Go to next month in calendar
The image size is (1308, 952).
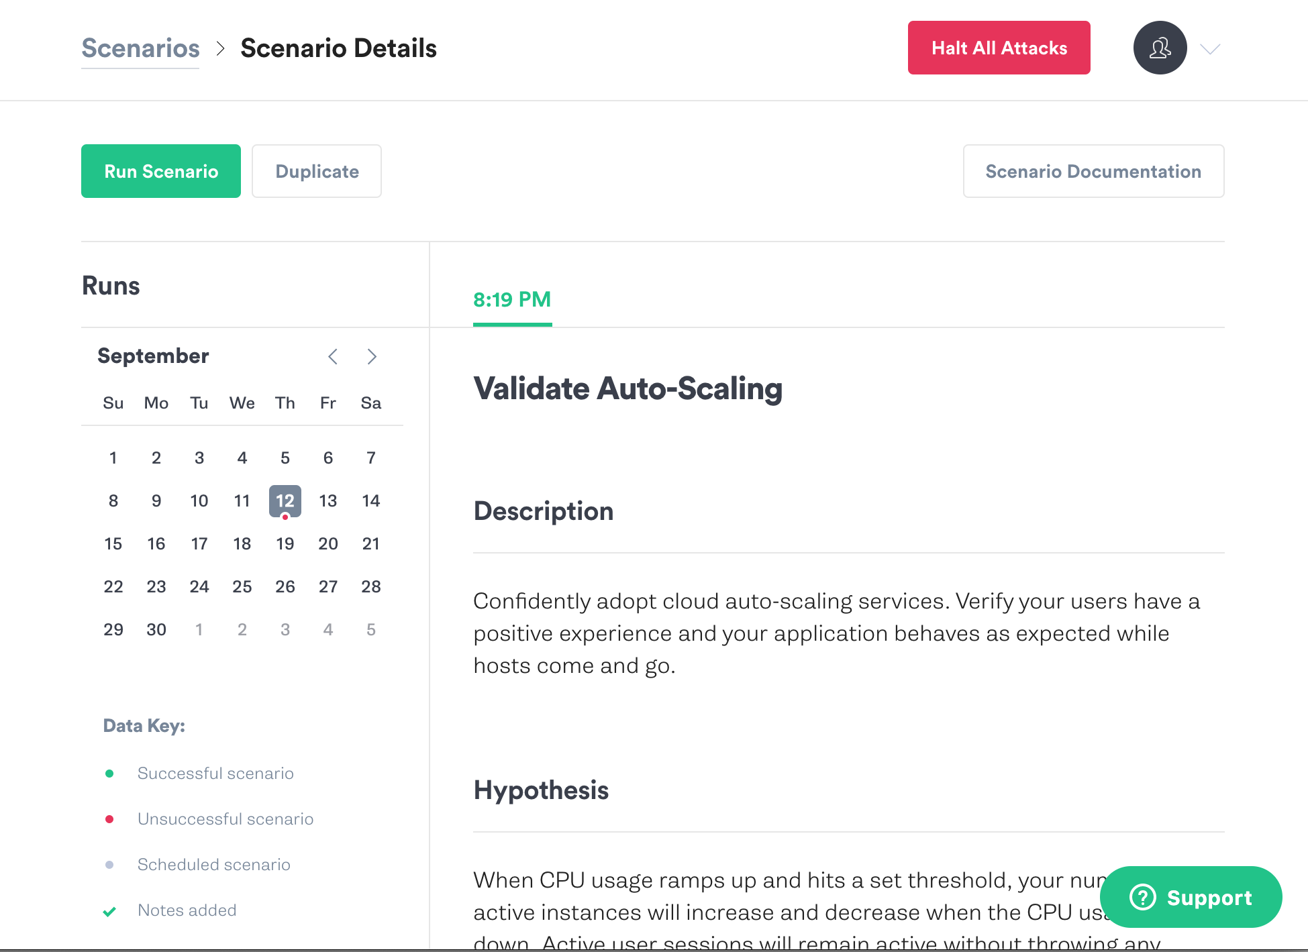coord(372,356)
